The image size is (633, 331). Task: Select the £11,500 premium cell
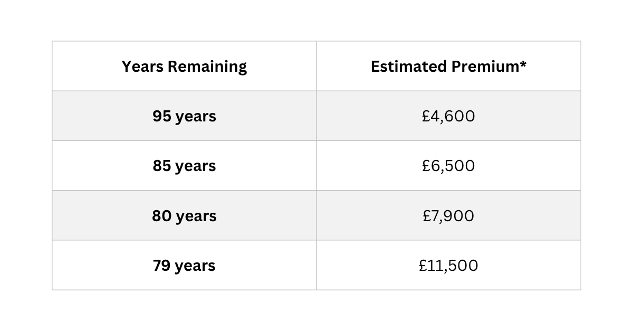point(448,266)
